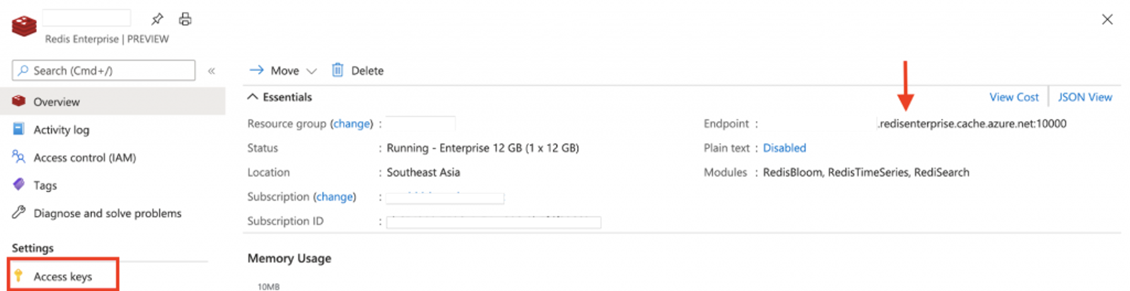Screen dimensions: 1130x291
Task: Open the View Cost link
Action: [1014, 97]
